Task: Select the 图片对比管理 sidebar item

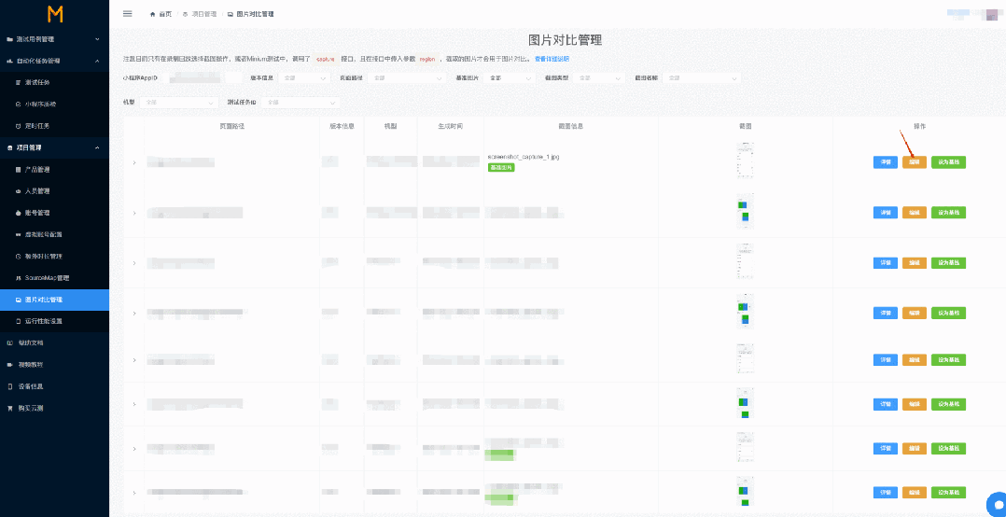Action: tap(54, 300)
